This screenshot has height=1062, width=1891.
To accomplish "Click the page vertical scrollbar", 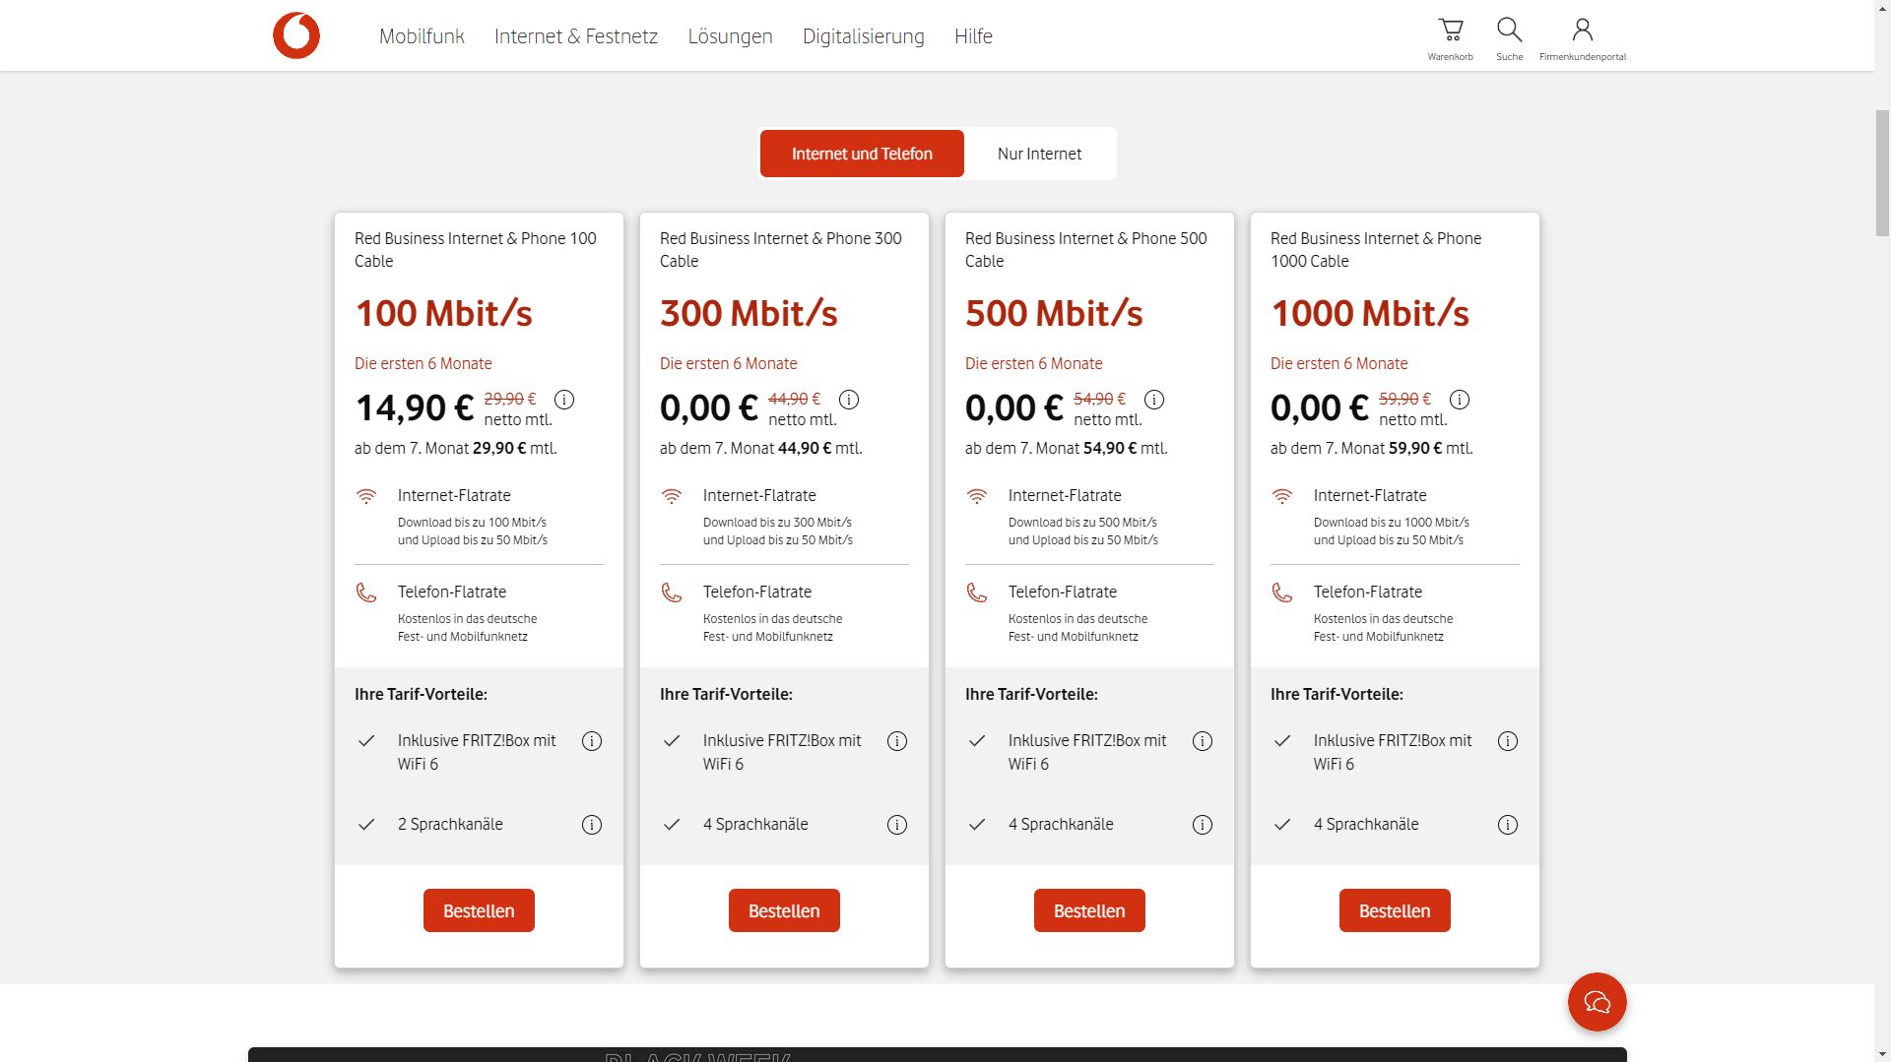I will click(x=1882, y=172).
